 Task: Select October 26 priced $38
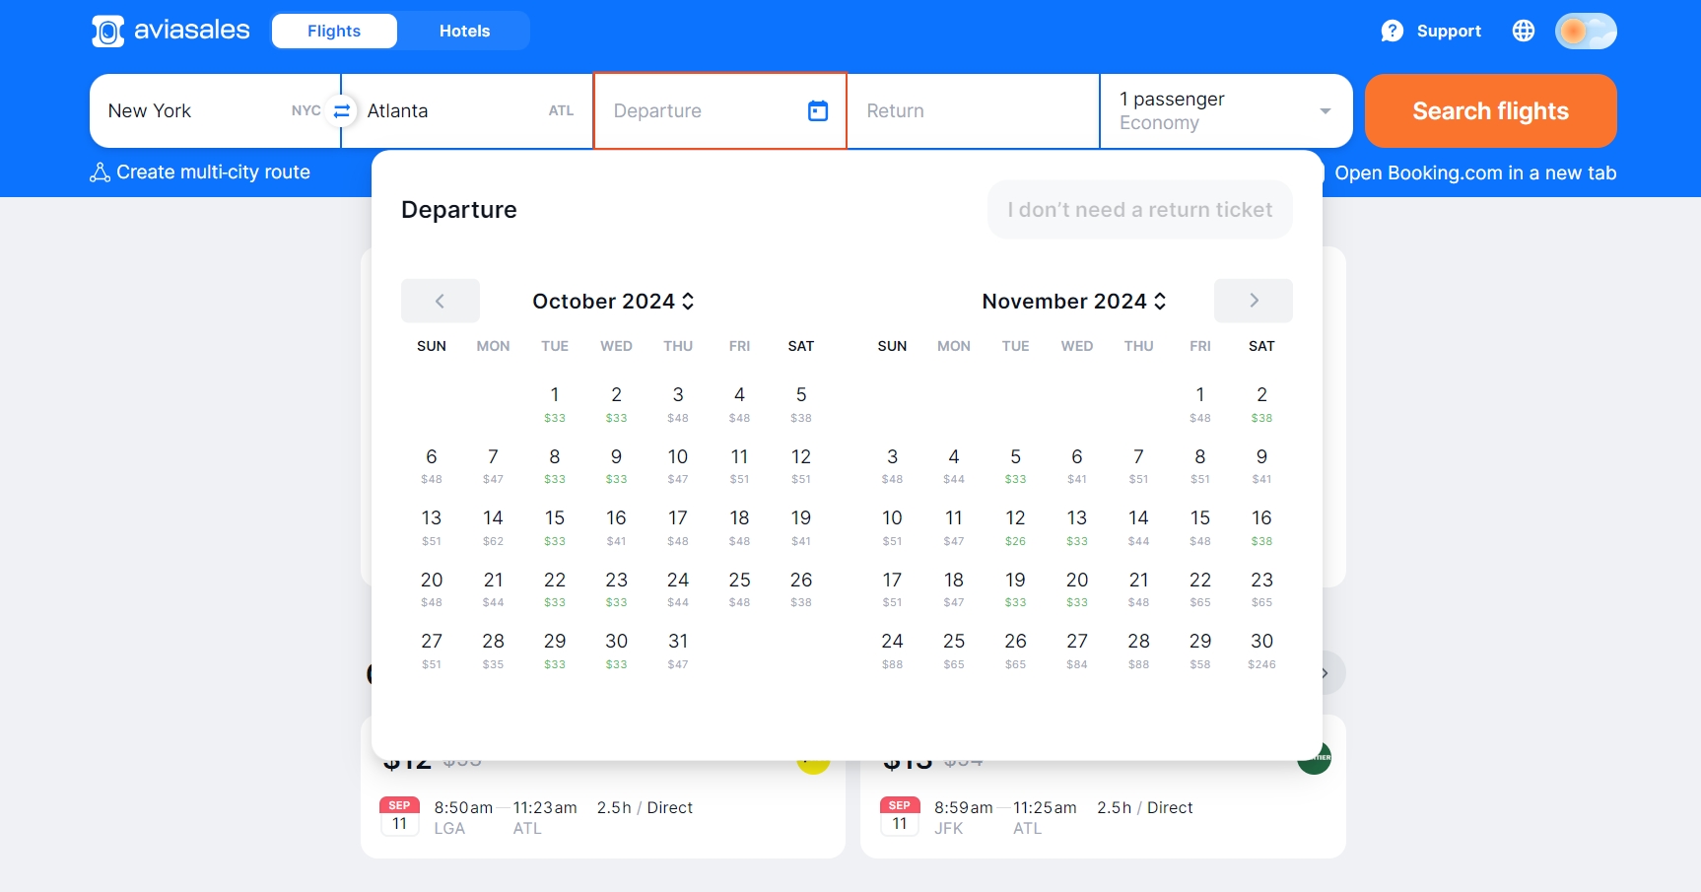coord(801,589)
